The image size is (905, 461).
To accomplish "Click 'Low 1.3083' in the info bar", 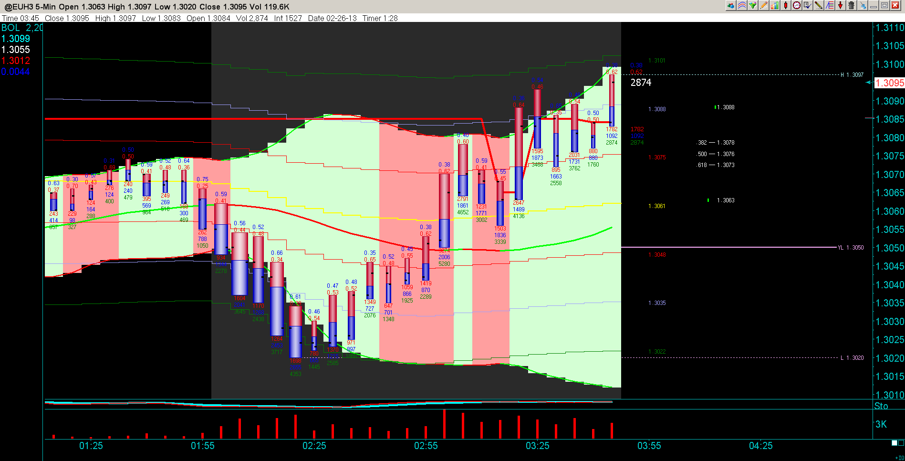I will point(161,18).
